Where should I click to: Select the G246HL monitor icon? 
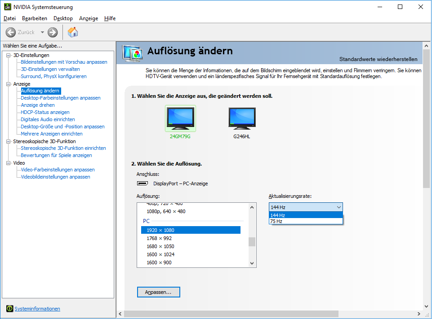242,118
